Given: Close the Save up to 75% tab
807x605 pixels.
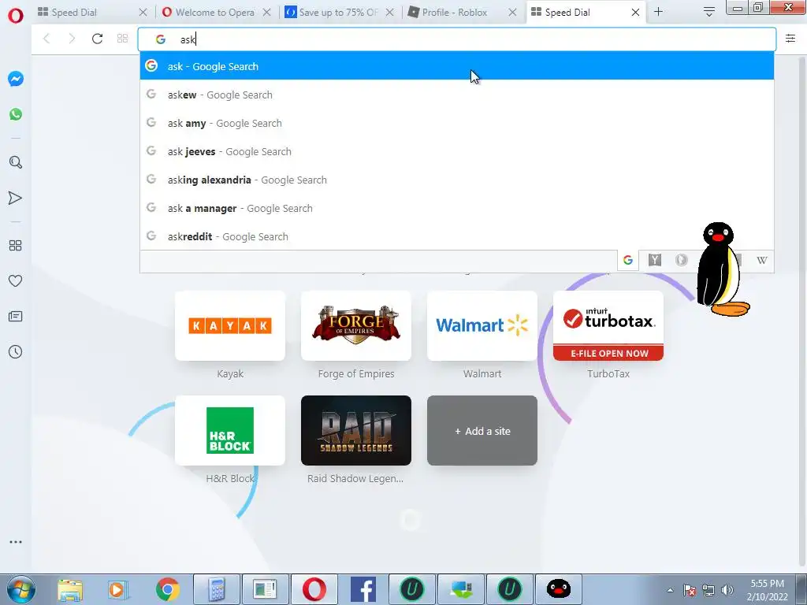Looking at the screenshot, I should coord(389,13).
